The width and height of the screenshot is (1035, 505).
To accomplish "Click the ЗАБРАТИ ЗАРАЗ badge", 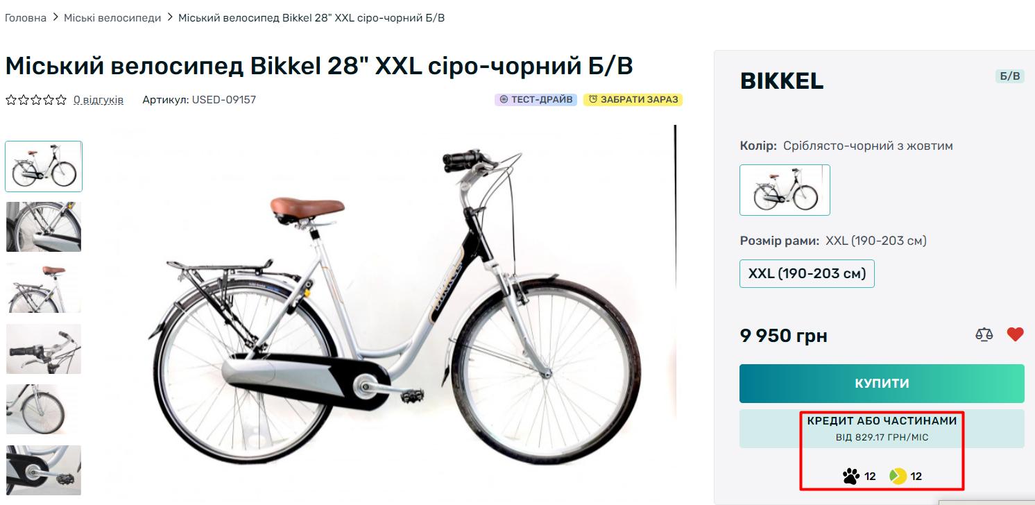I will [633, 100].
